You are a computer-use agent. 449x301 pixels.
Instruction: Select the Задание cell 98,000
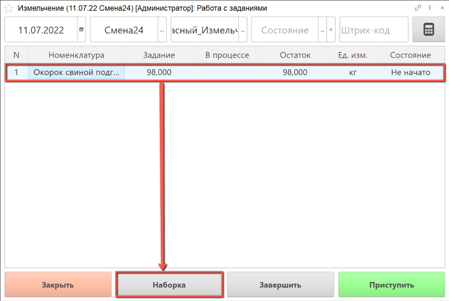159,72
